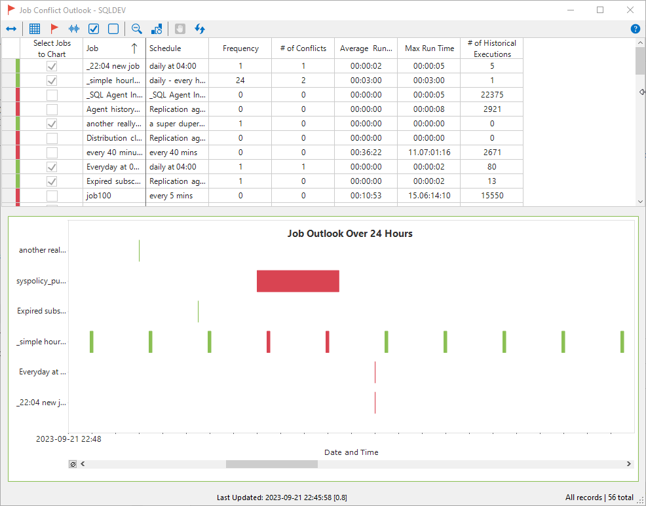Click the waveform icon in toolbar
Image resolution: width=646 pixels, height=506 pixels.
(74, 29)
